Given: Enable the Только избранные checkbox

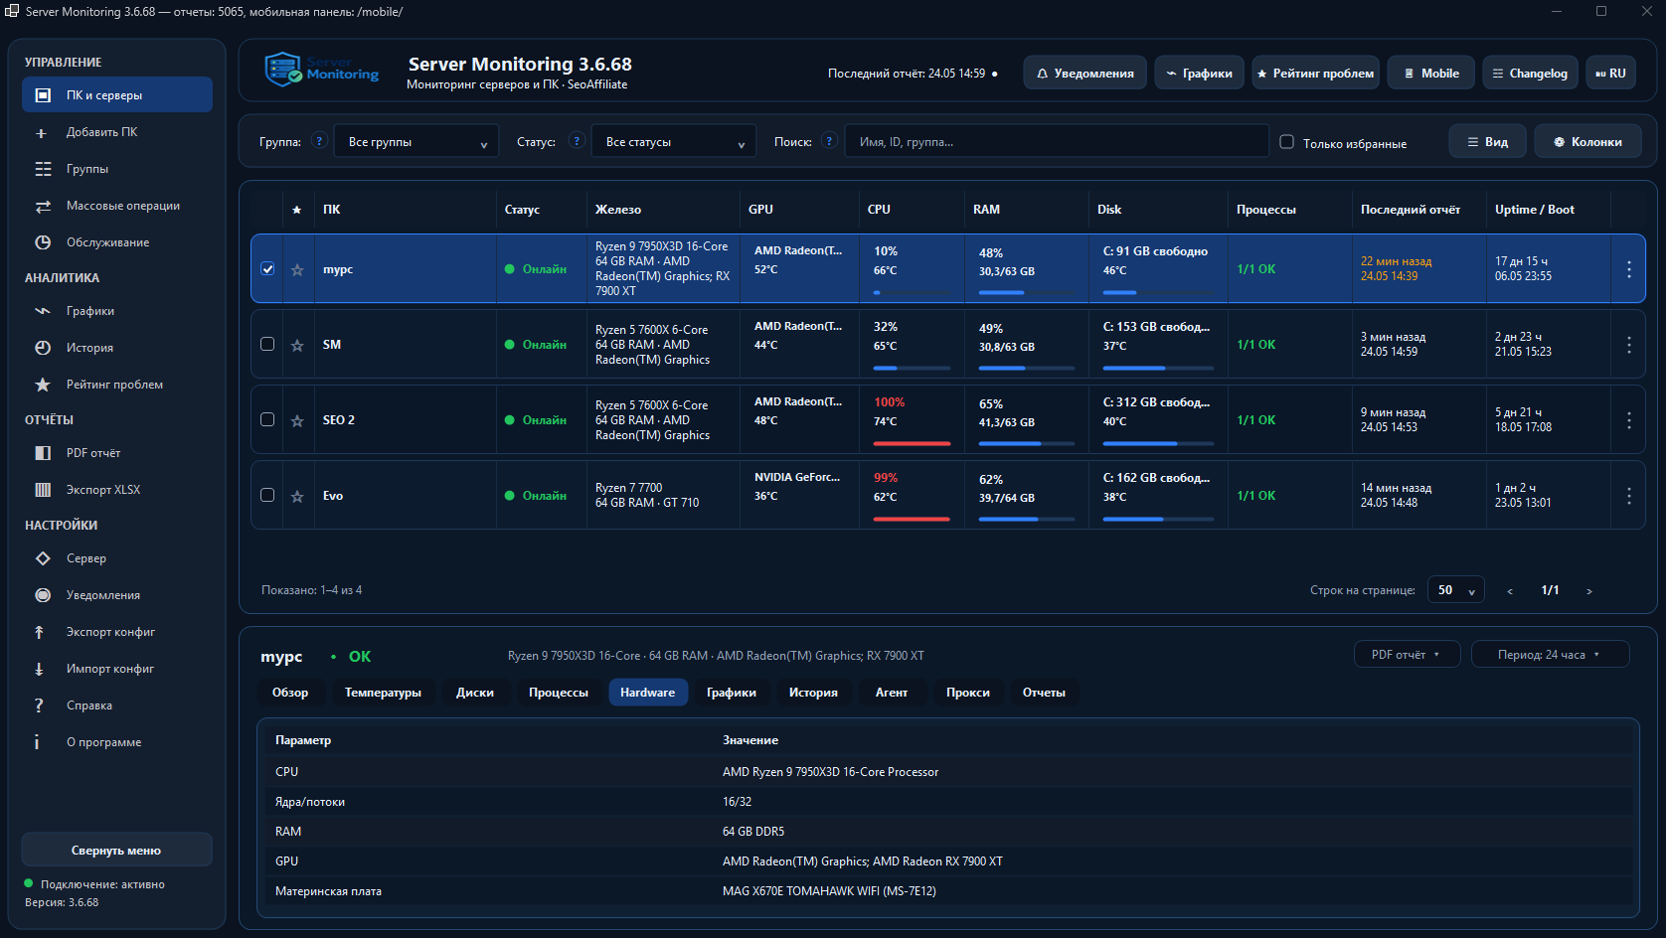Looking at the screenshot, I should click(x=1286, y=142).
